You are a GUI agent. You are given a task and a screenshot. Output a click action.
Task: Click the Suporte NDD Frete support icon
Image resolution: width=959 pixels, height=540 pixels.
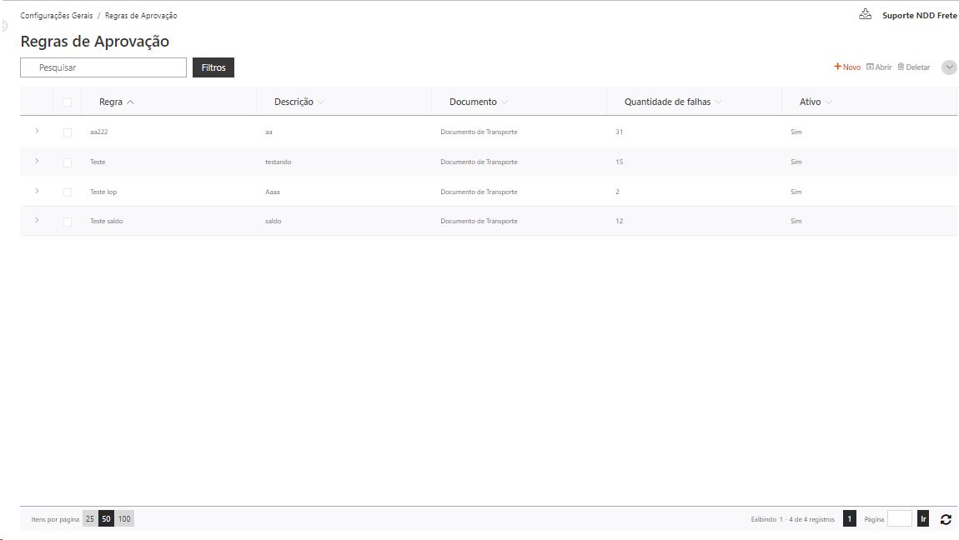[x=865, y=14]
